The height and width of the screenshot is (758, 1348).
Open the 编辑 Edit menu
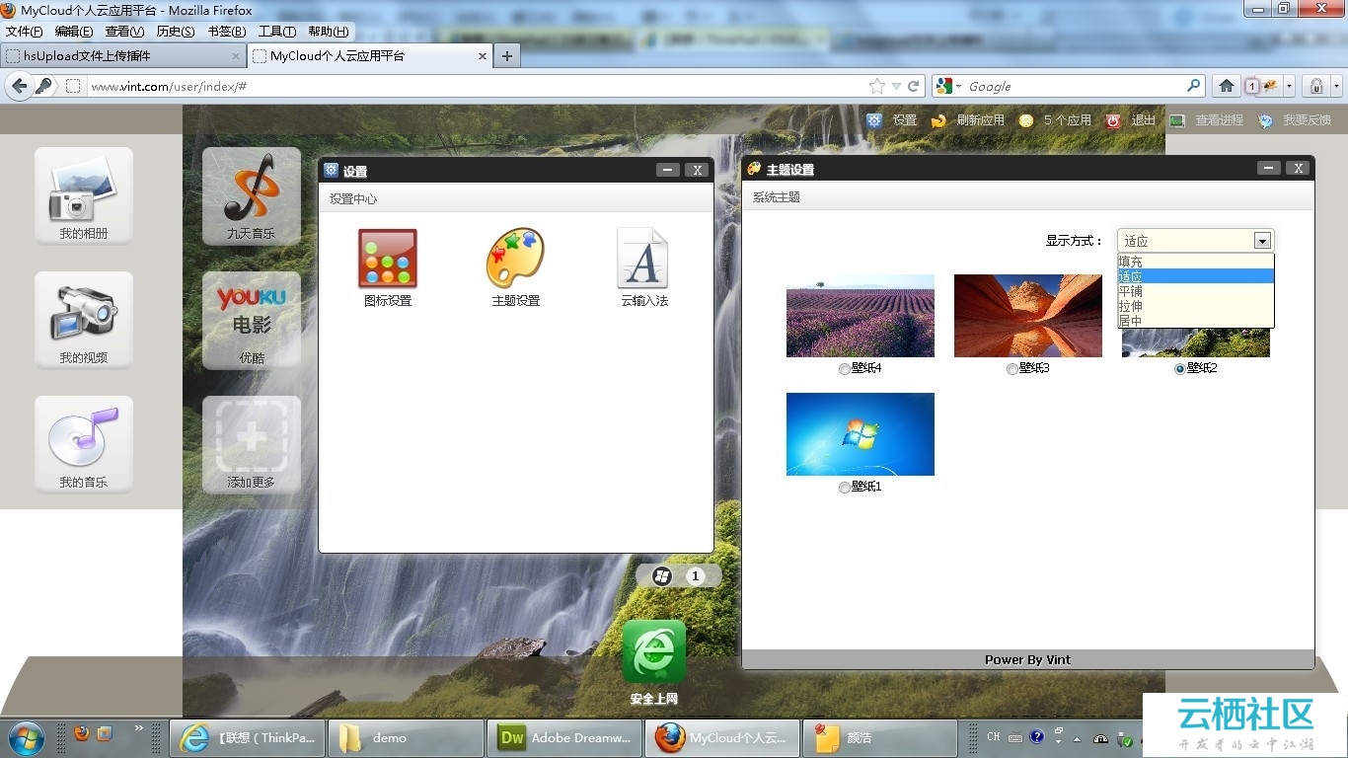(74, 32)
